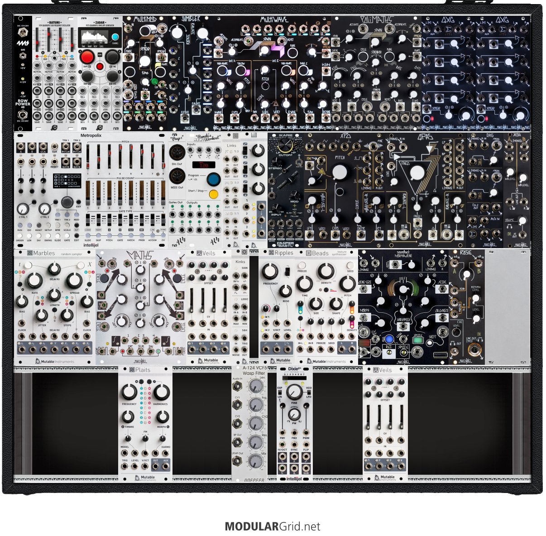Click the Wasp Filter Audio In jack

tap(238, 386)
